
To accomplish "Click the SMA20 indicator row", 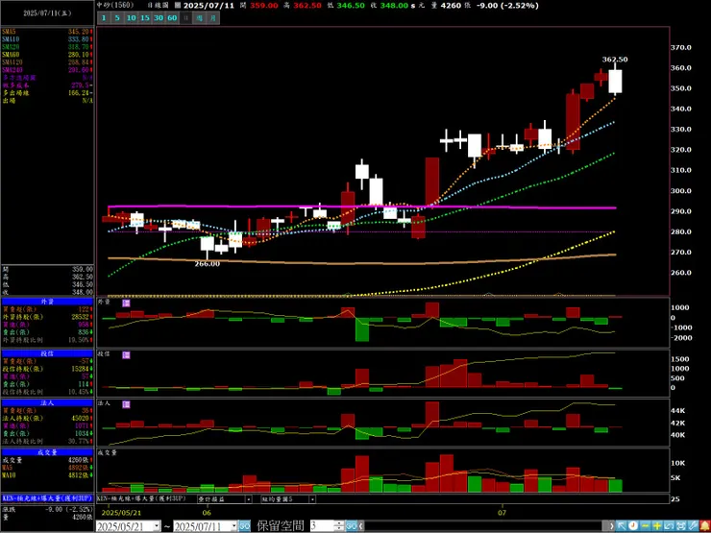I will (47, 47).
